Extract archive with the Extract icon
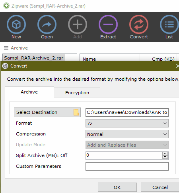 pos(108,24)
